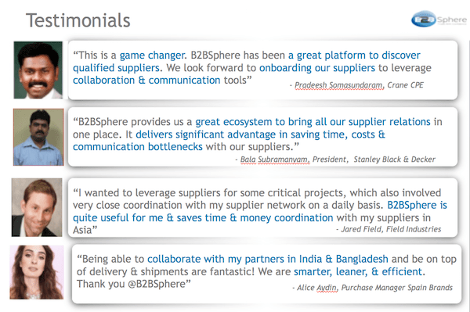470x312 pixels.
Task: Click Alice Aydin's portrait photo
Action: click(x=37, y=272)
